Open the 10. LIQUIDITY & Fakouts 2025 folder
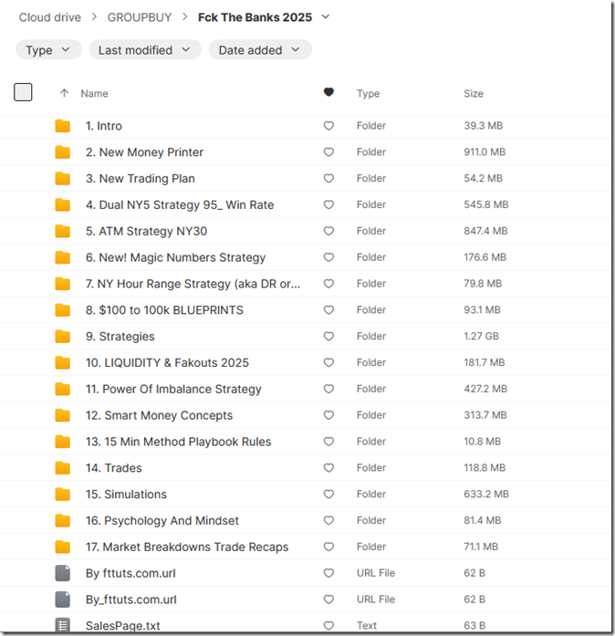 (167, 363)
